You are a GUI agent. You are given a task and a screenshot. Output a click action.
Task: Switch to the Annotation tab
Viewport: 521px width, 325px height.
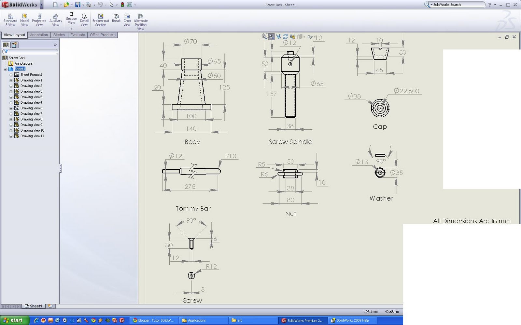[x=39, y=35]
